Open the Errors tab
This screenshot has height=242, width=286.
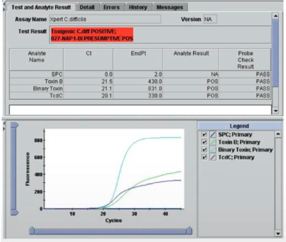pos(111,7)
